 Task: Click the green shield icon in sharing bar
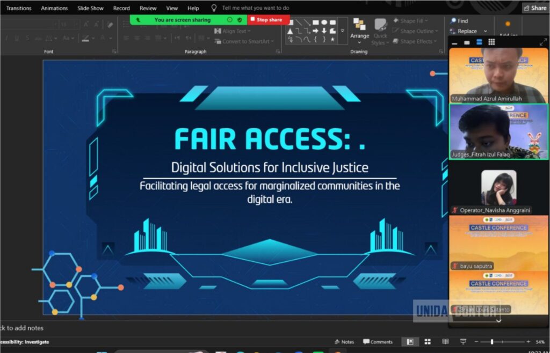pyautogui.click(x=240, y=20)
